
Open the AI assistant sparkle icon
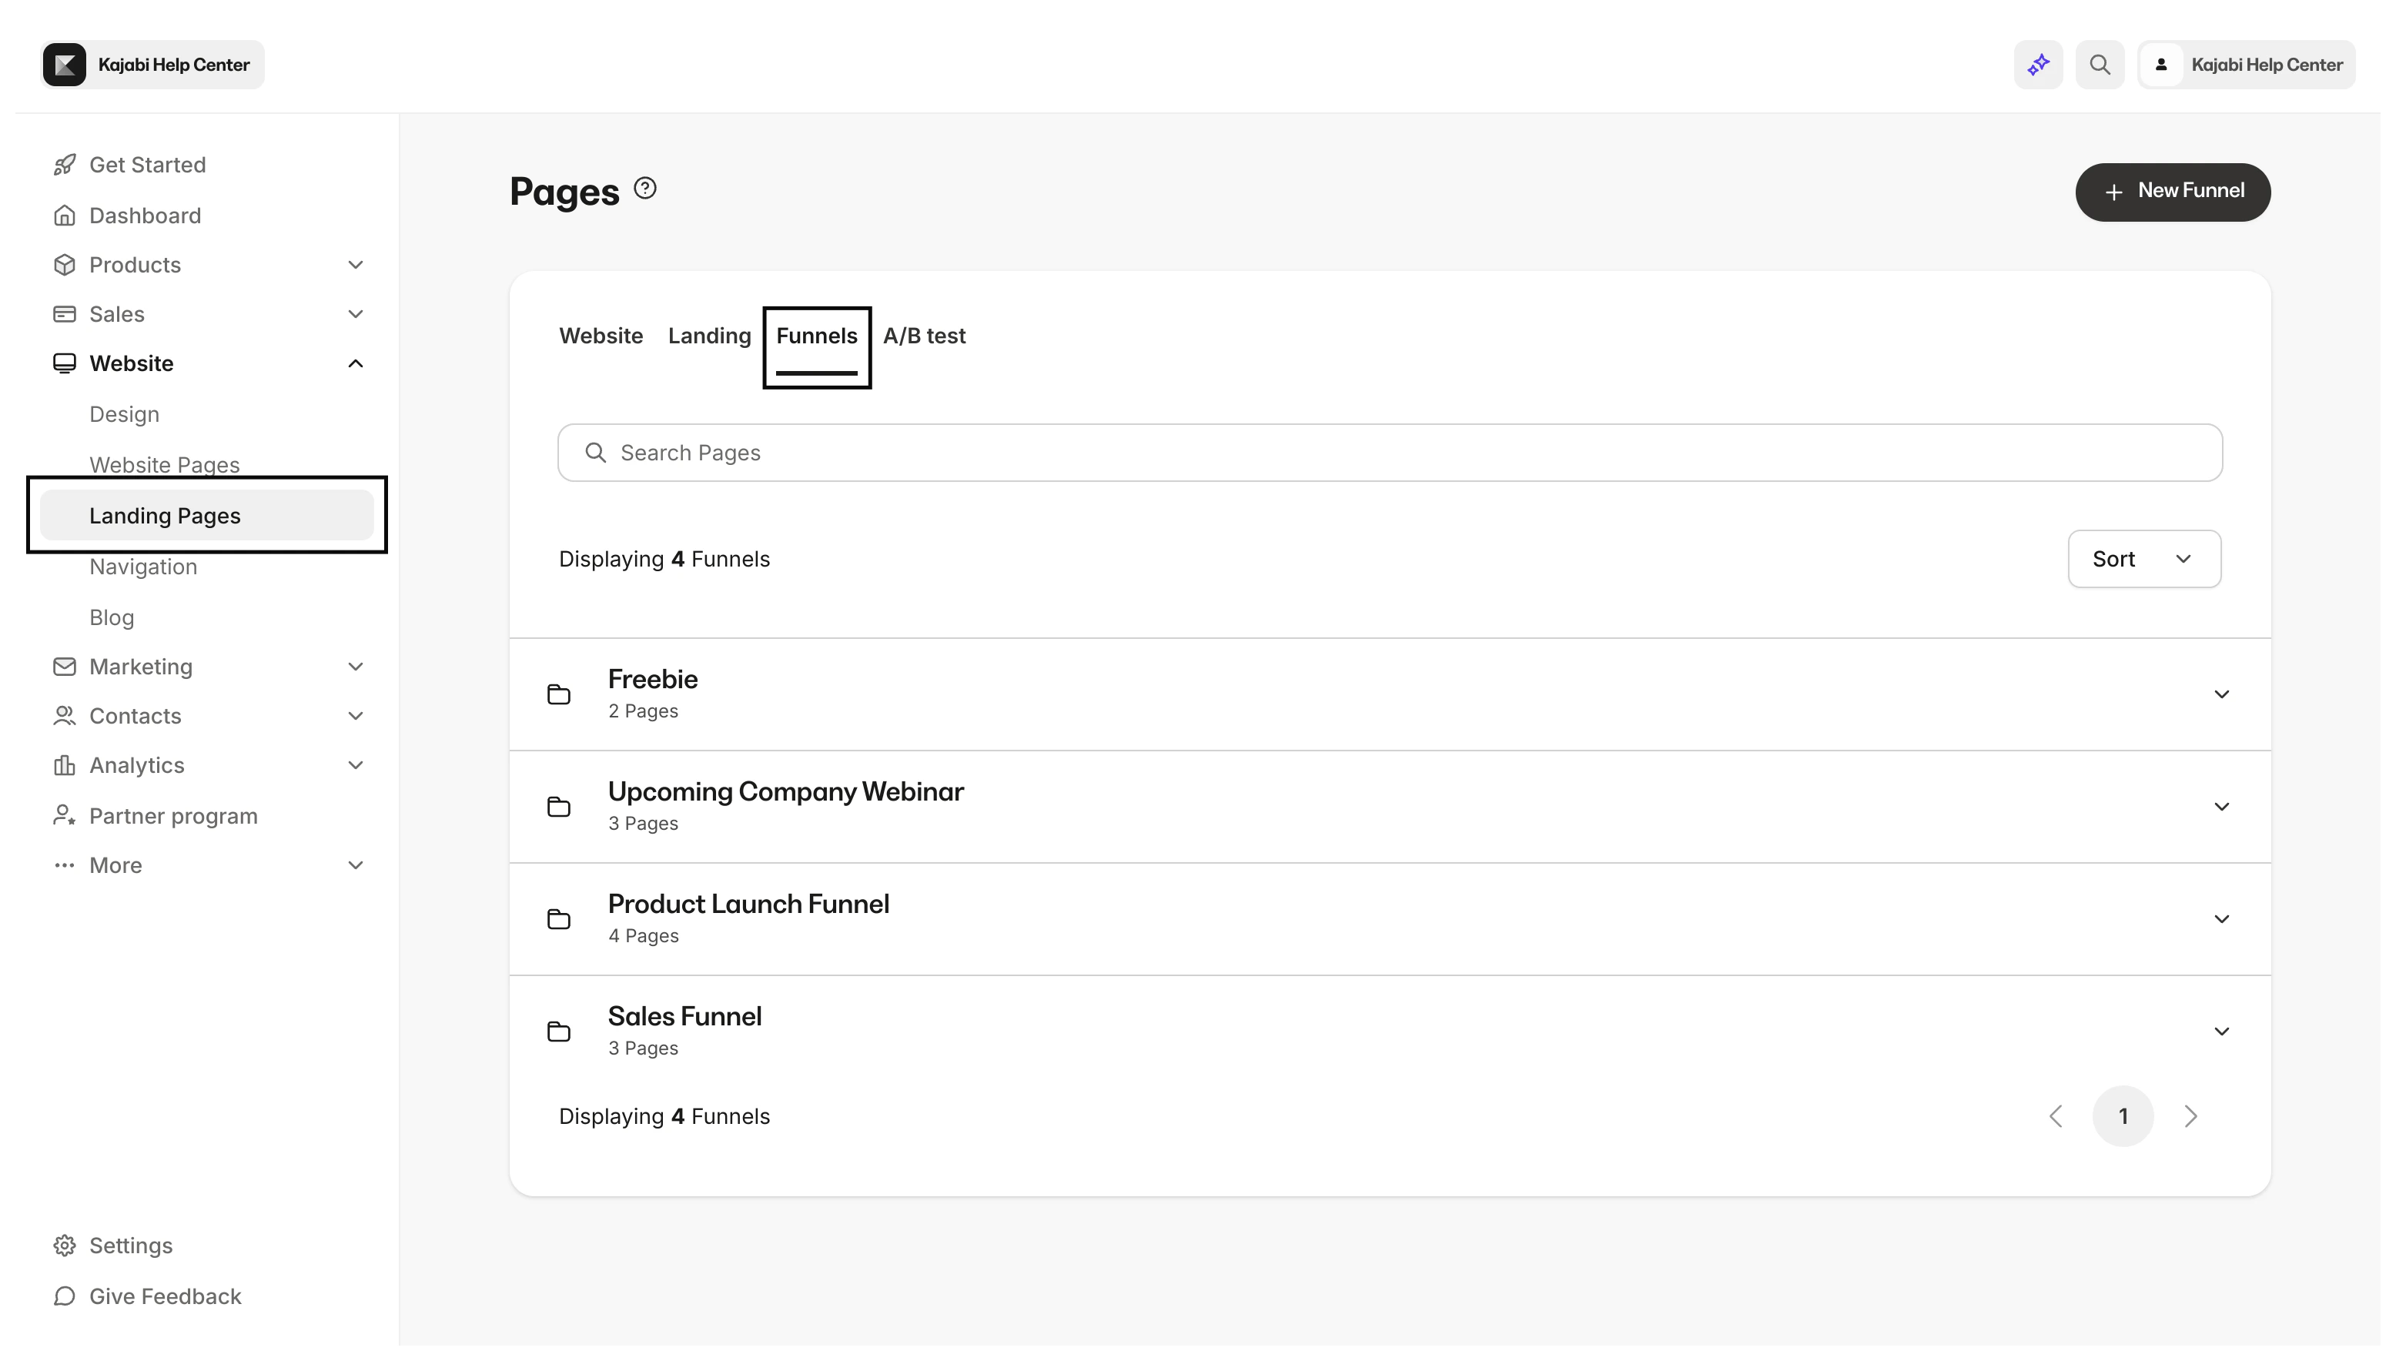(x=2038, y=64)
